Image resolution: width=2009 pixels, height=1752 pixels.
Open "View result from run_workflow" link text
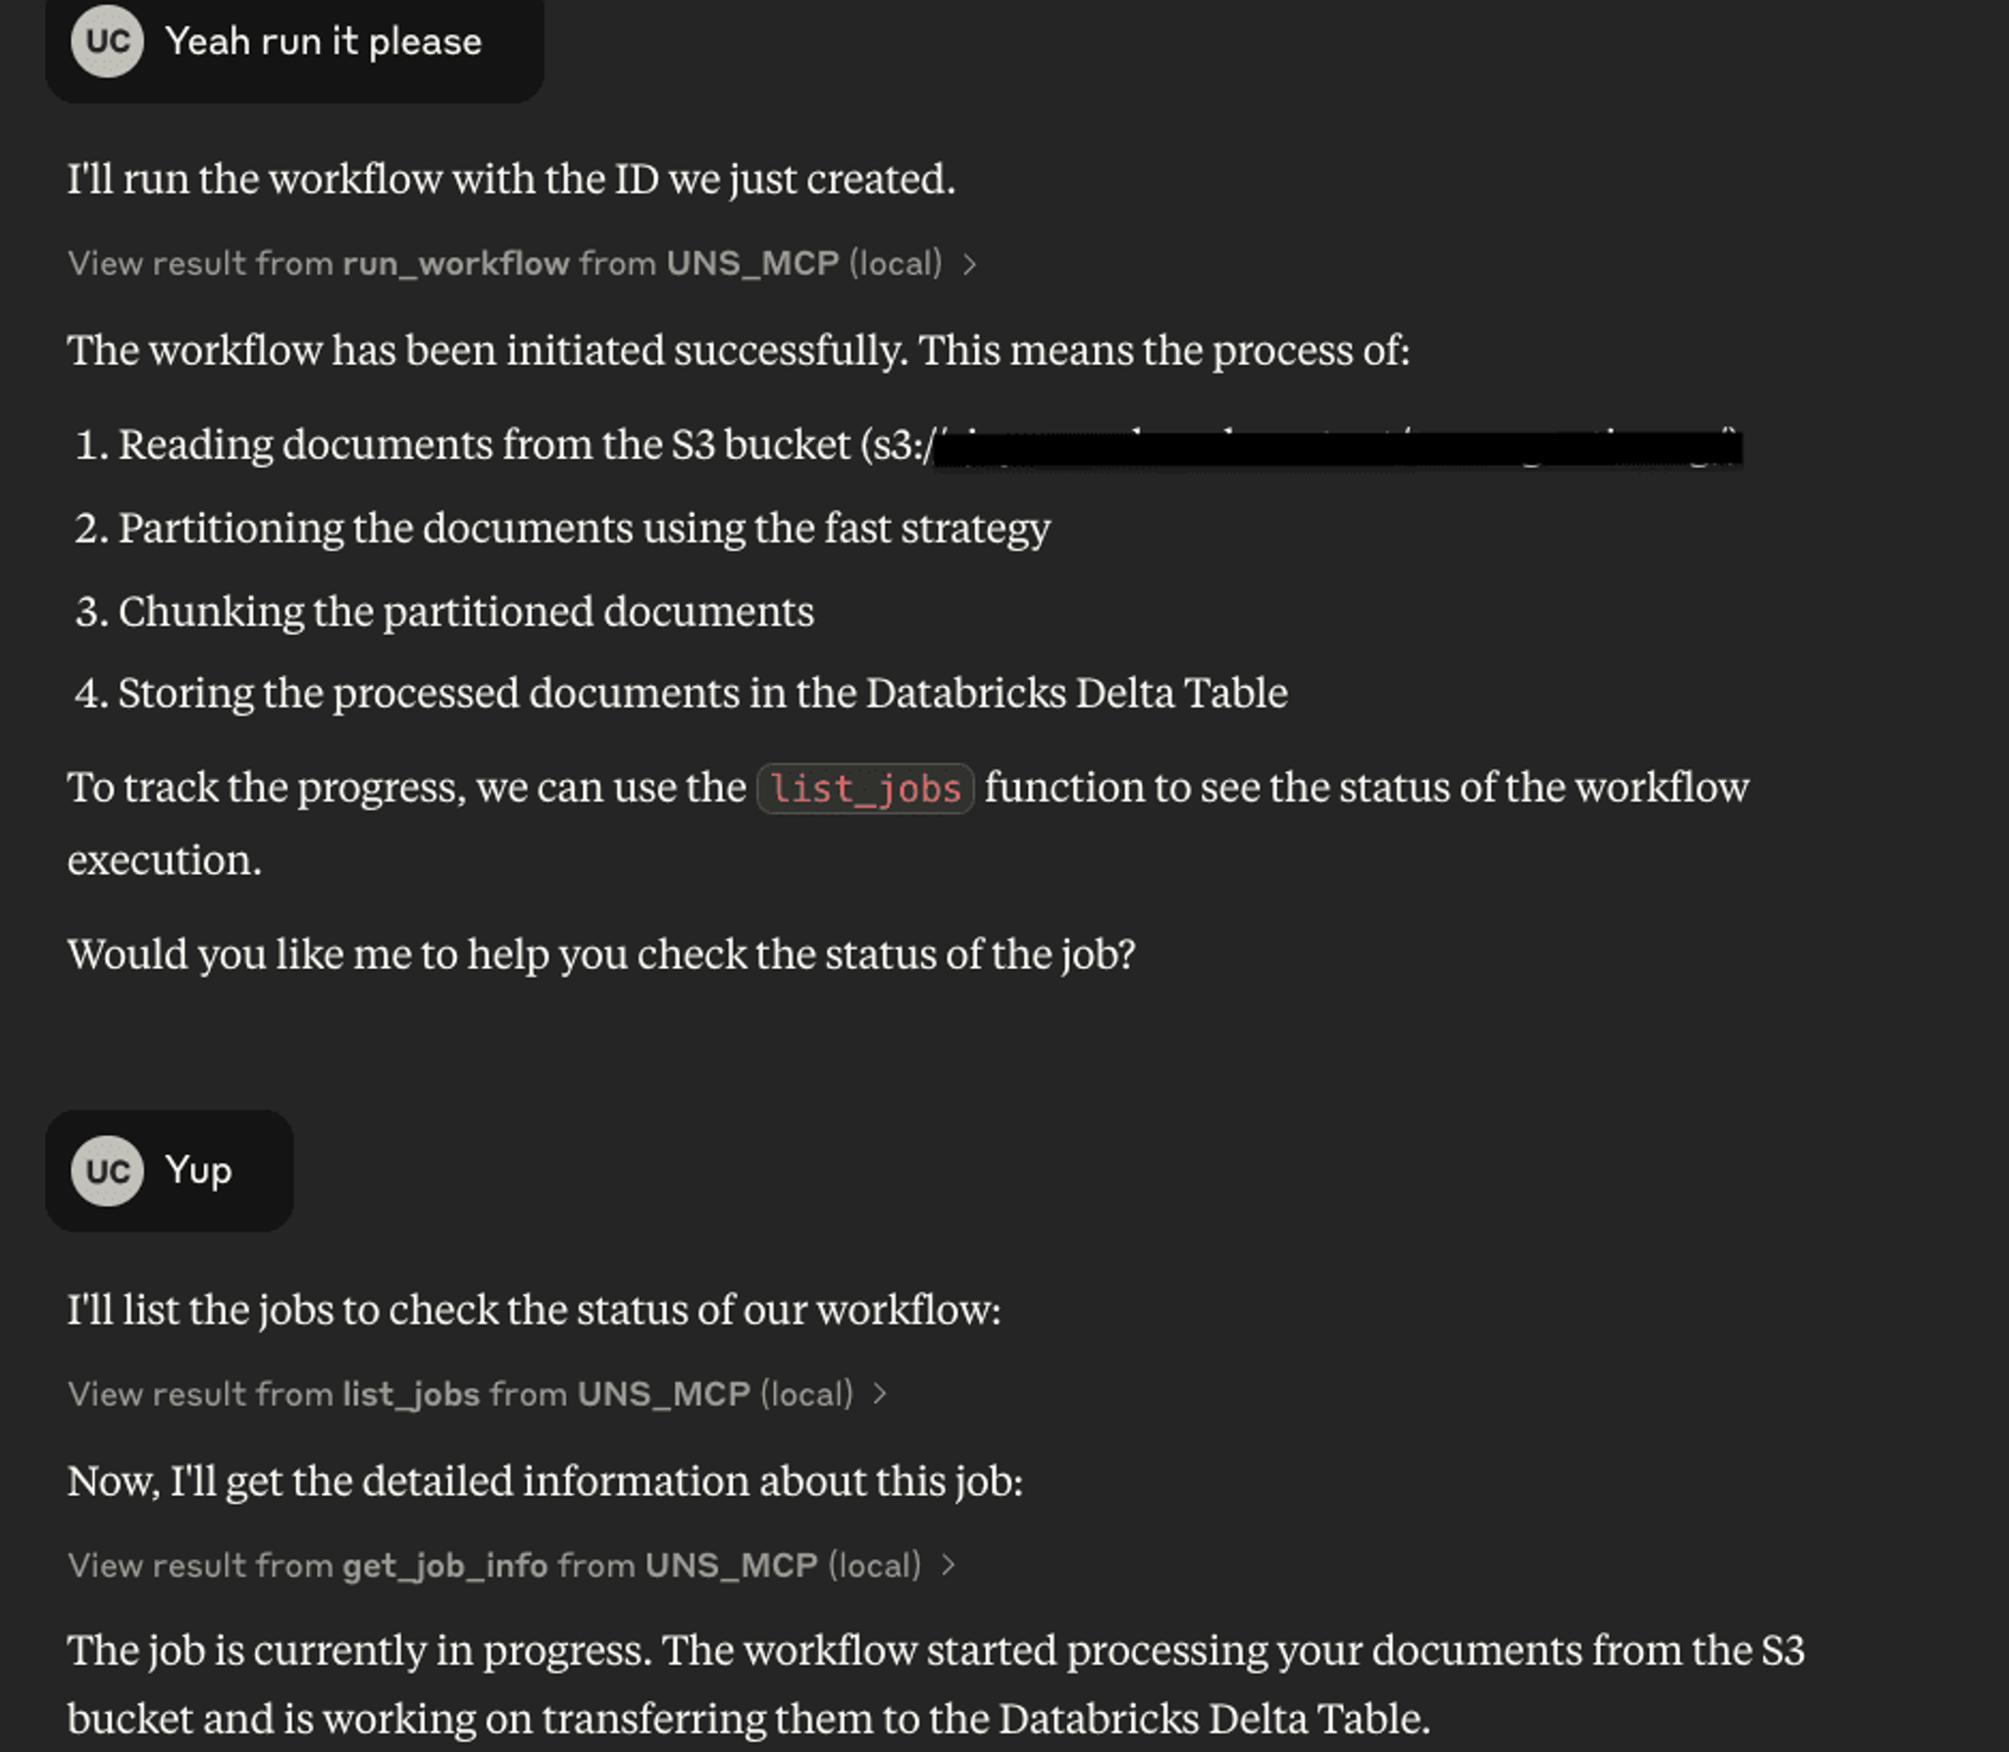(504, 264)
